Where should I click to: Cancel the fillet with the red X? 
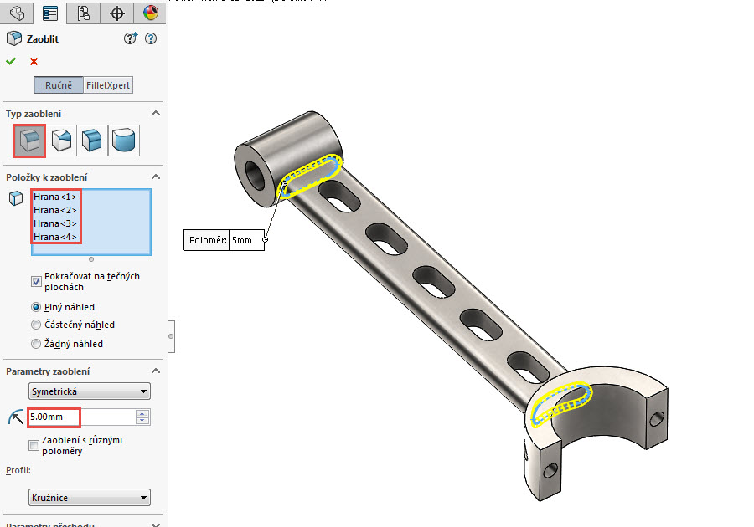pyautogui.click(x=34, y=61)
